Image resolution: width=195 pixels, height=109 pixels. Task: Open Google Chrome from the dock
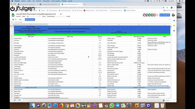tap(66, 105)
